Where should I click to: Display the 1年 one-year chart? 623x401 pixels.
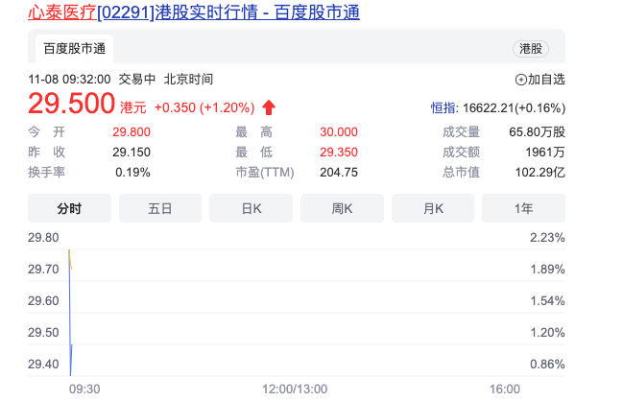pyautogui.click(x=524, y=208)
